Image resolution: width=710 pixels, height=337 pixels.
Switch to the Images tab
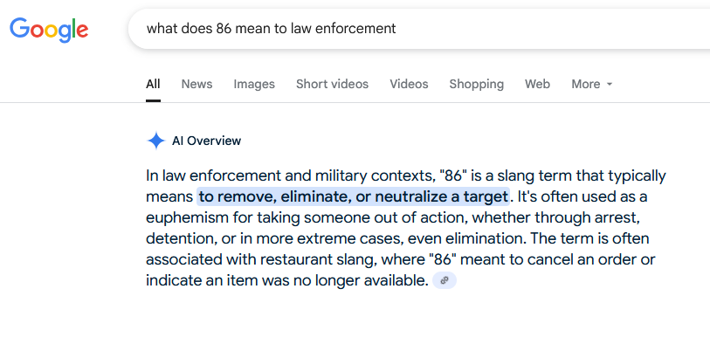tap(254, 84)
